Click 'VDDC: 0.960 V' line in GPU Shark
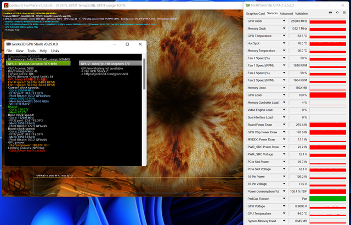Viewport: 351px width, 225px height. [x=19, y=104]
